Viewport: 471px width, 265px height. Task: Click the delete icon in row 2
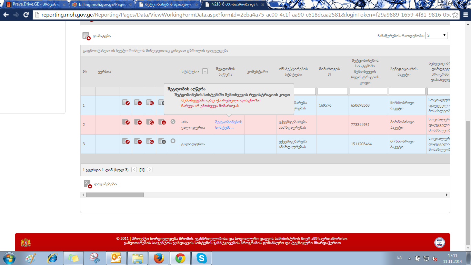(138, 122)
